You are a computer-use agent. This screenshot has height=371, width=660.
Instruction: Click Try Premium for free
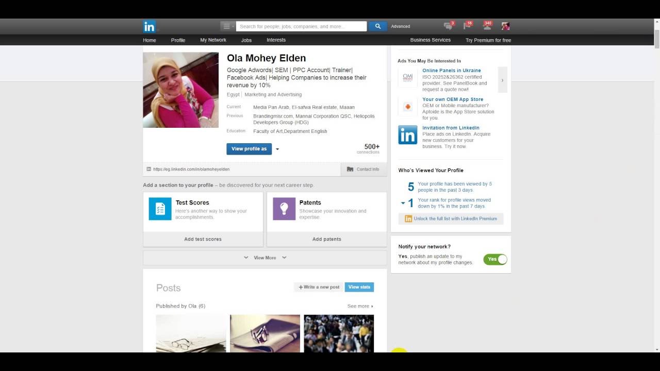[488, 40]
